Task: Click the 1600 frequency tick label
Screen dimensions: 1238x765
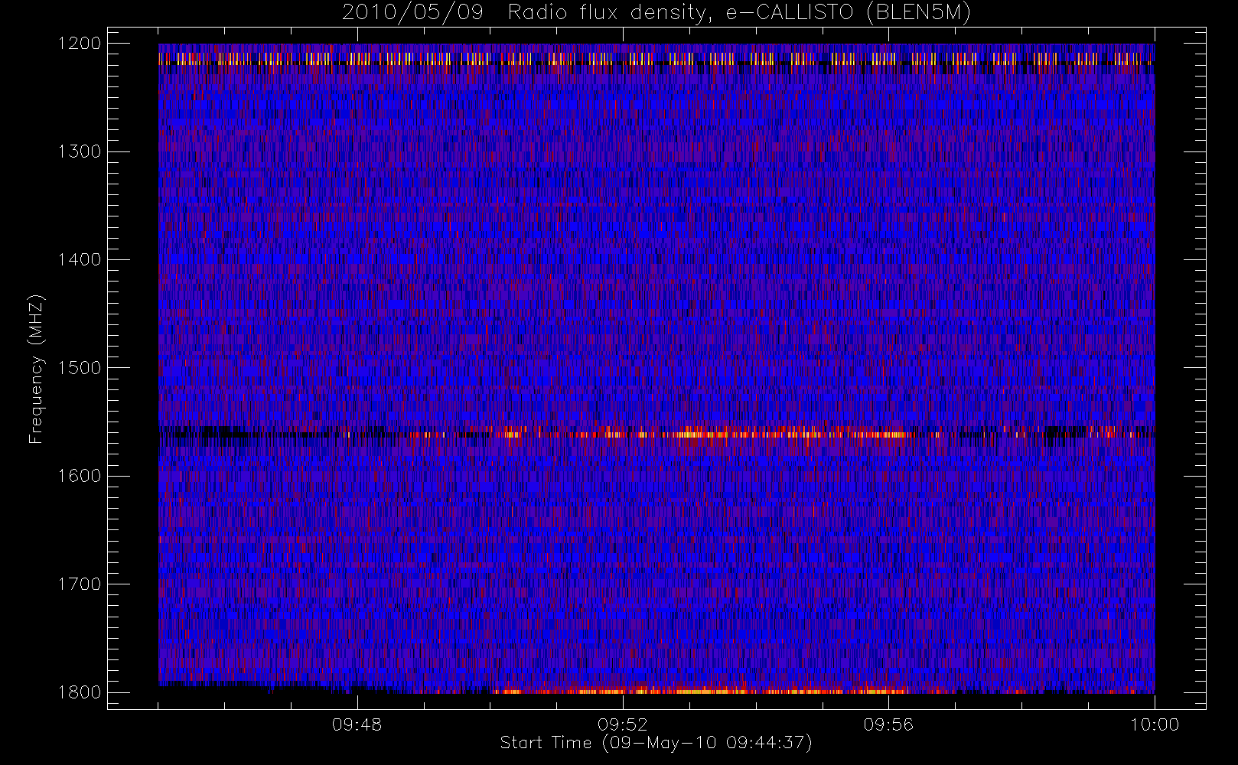Action: [80, 476]
